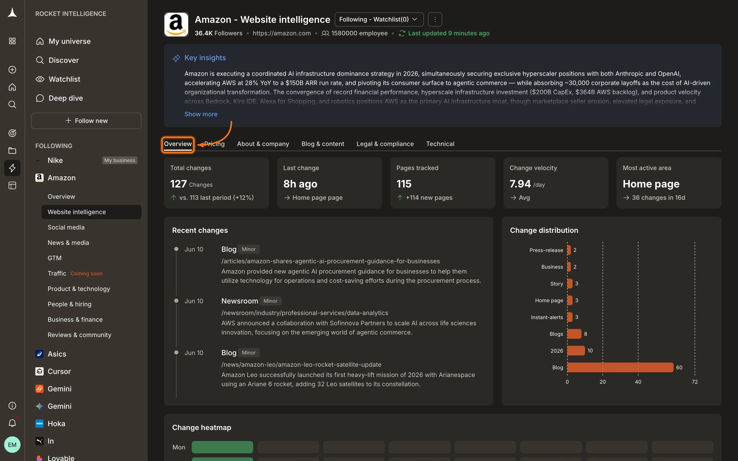Open People & hiring in the sidebar
Viewport: 738px width, 461px height.
tap(69, 304)
